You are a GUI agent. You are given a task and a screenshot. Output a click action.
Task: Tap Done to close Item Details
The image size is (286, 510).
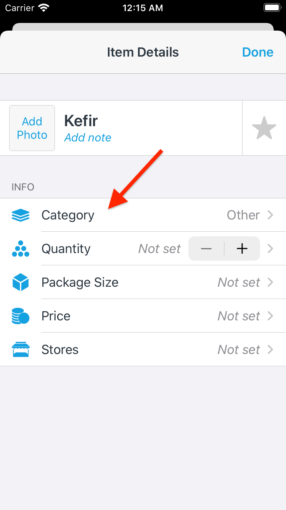pos(258,52)
